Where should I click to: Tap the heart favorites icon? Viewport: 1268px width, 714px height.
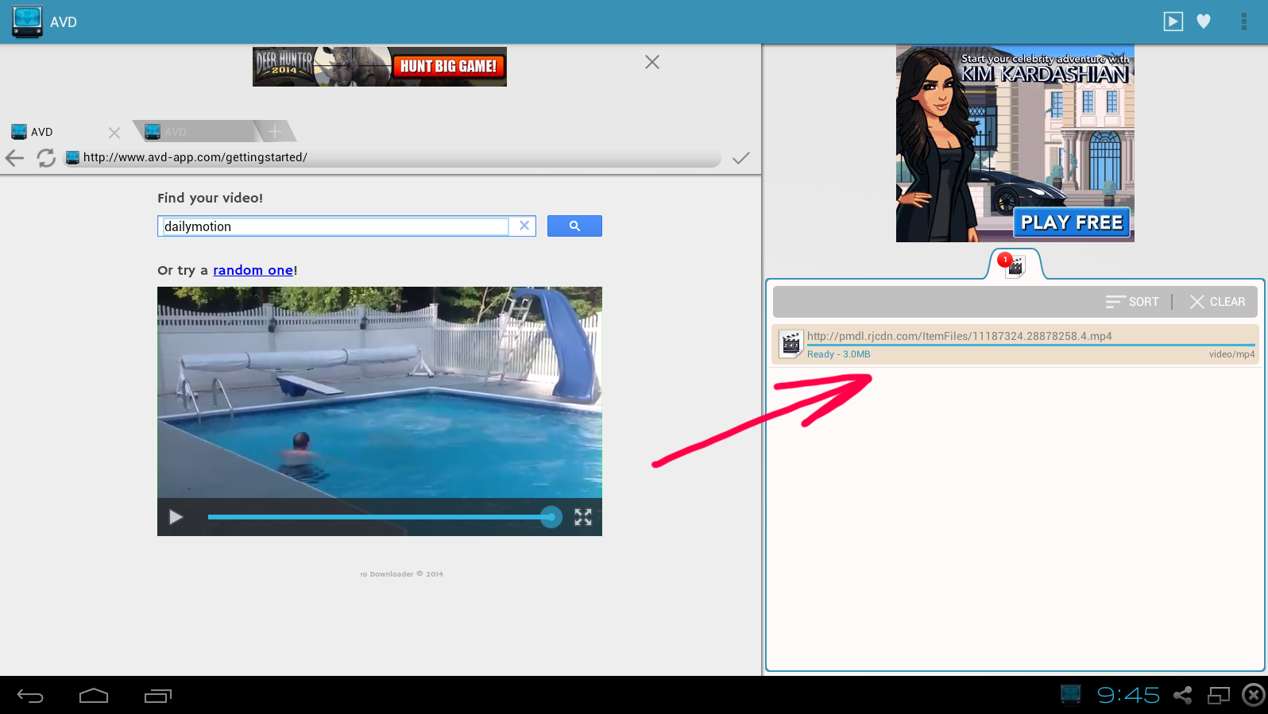[1204, 21]
